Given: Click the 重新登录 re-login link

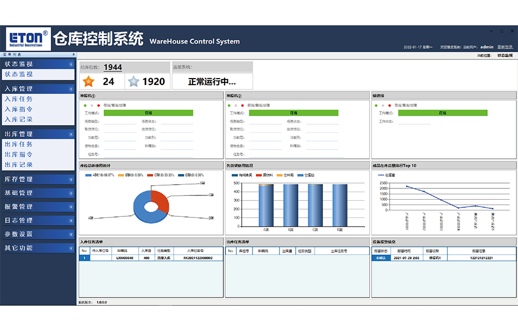Looking at the screenshot, I should coord(505,47).
